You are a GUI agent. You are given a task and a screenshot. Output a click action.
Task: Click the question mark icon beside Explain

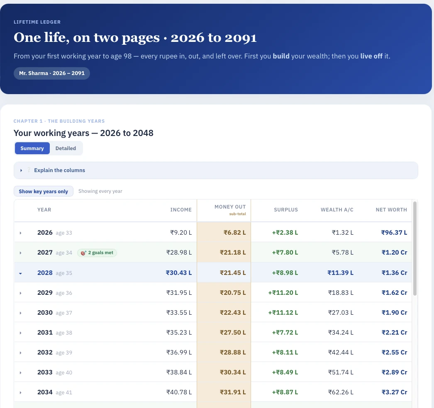click(x=29, y=170)
